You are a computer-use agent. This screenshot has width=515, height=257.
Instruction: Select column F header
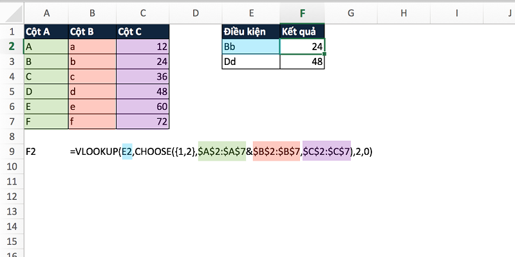[x=303, y=12]
